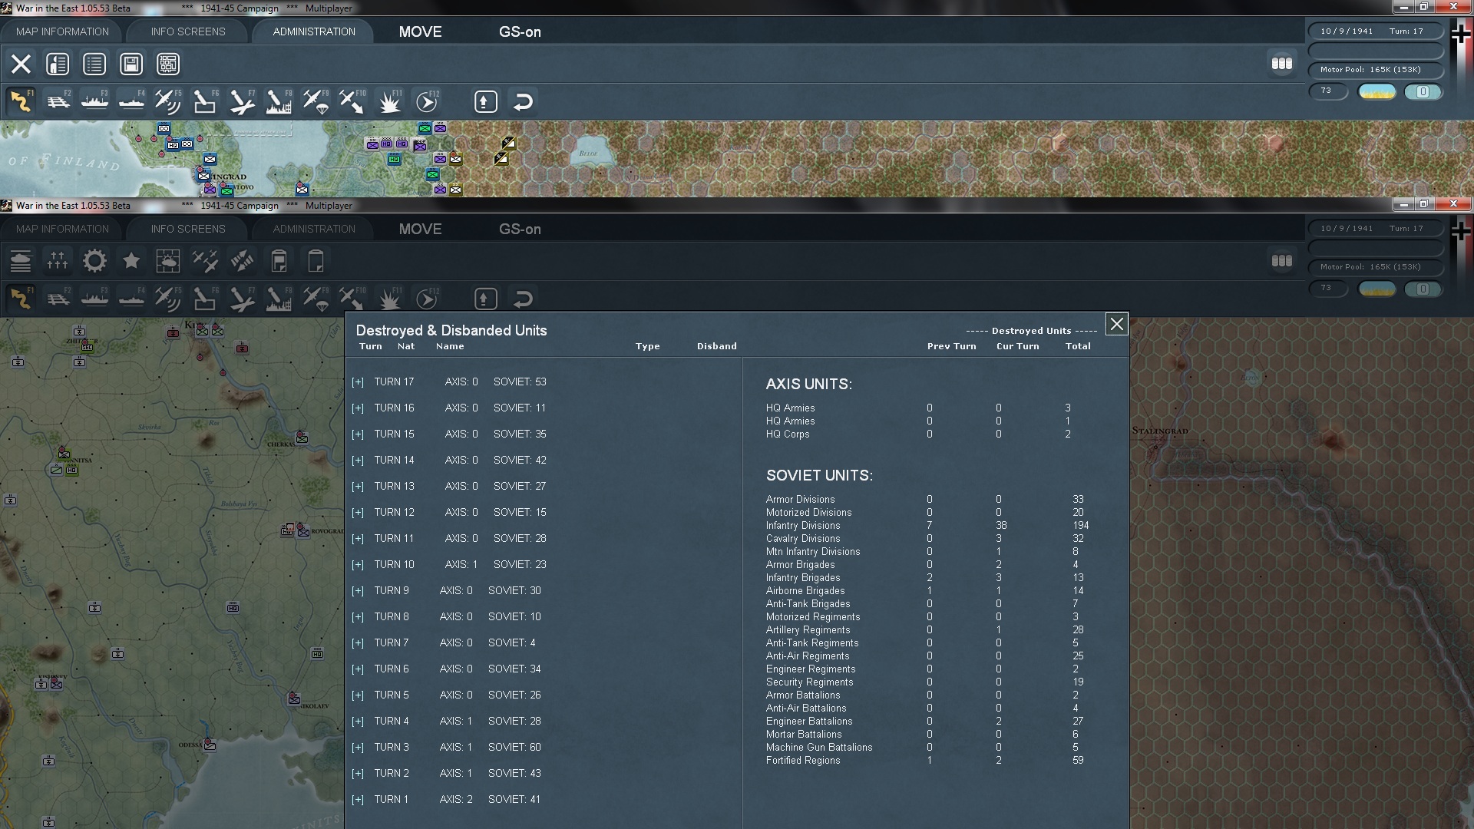Expand the TURN 7 row
Screen dimensions: 1474x829
tap(358, 643)
